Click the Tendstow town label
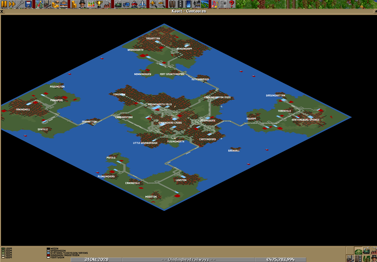The width and height of the screenshot is (377, 262). coord(119,95)
